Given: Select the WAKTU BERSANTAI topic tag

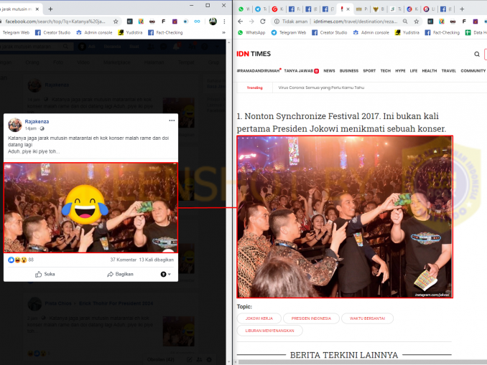Looking at the screenshot, I should click(368, 318).
